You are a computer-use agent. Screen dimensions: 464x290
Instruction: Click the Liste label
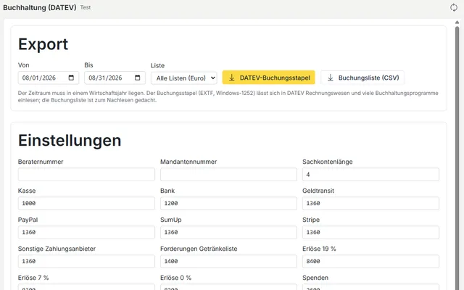pyautogui.click(x=157, y=65)
